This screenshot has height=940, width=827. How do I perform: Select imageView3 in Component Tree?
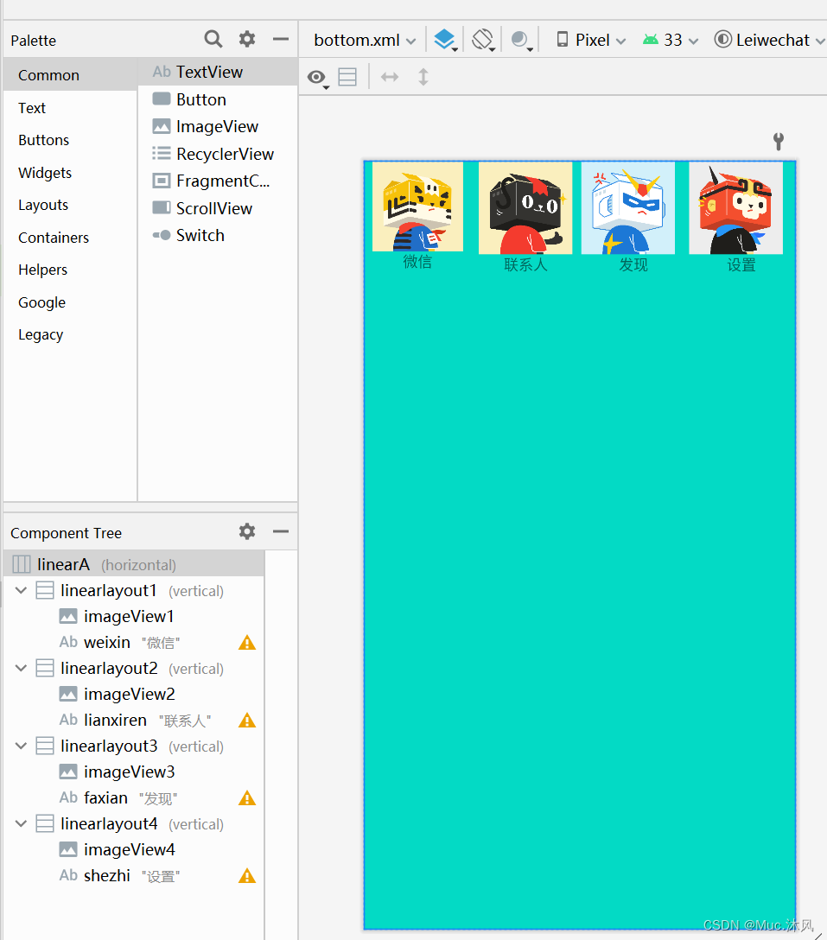(x=134, y=772)
